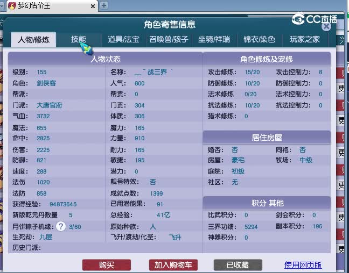This screenshot has height=273, width=349.
Task: Click the 居住房屋 section header
Action: [x=267, y=138]
